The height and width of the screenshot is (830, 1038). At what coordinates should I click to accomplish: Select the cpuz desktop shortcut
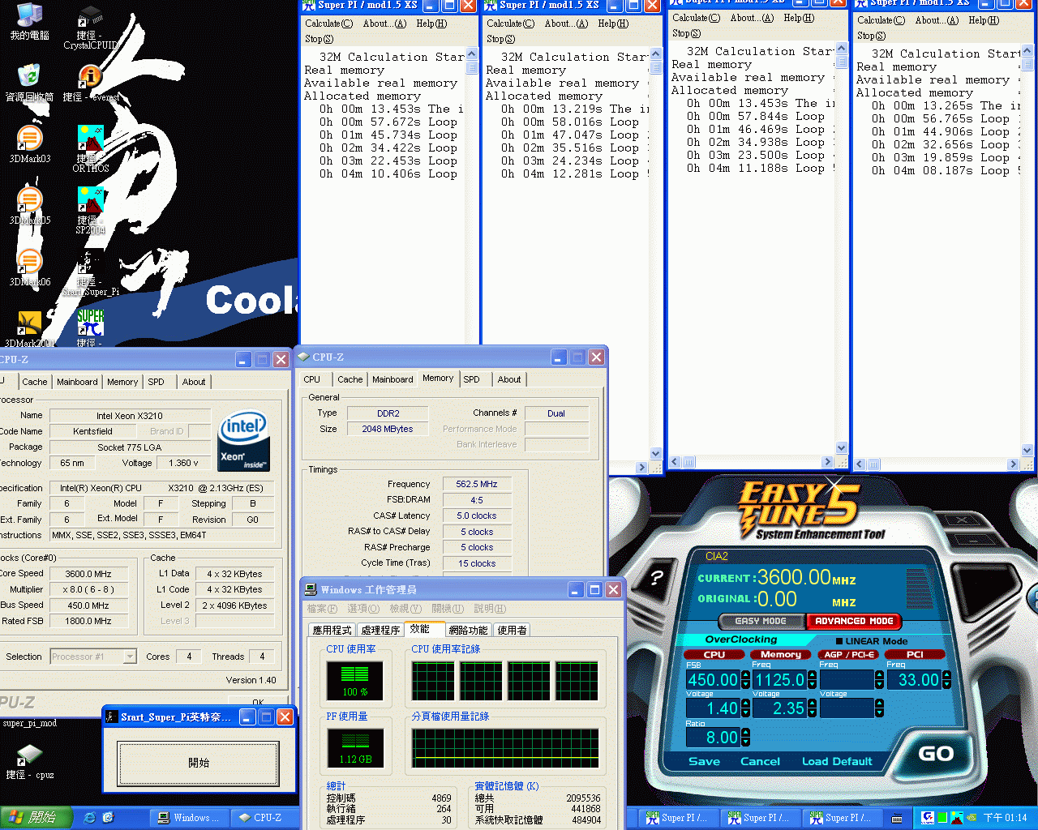[29, 762]
